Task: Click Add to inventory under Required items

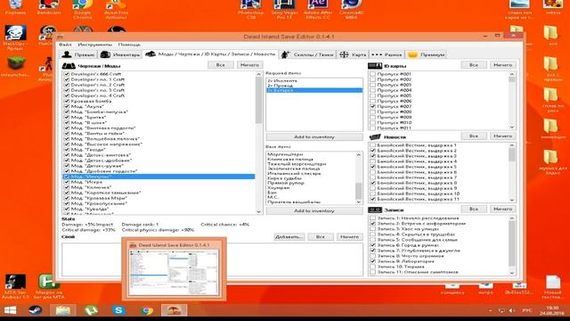Action: click(314, 136)
